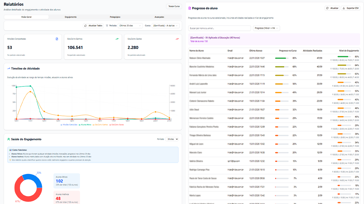Image resolution: width=364 pixels, height=204 pixels.
Task: Click purple document icon beside Progresso do aluno
Action: 190,8
